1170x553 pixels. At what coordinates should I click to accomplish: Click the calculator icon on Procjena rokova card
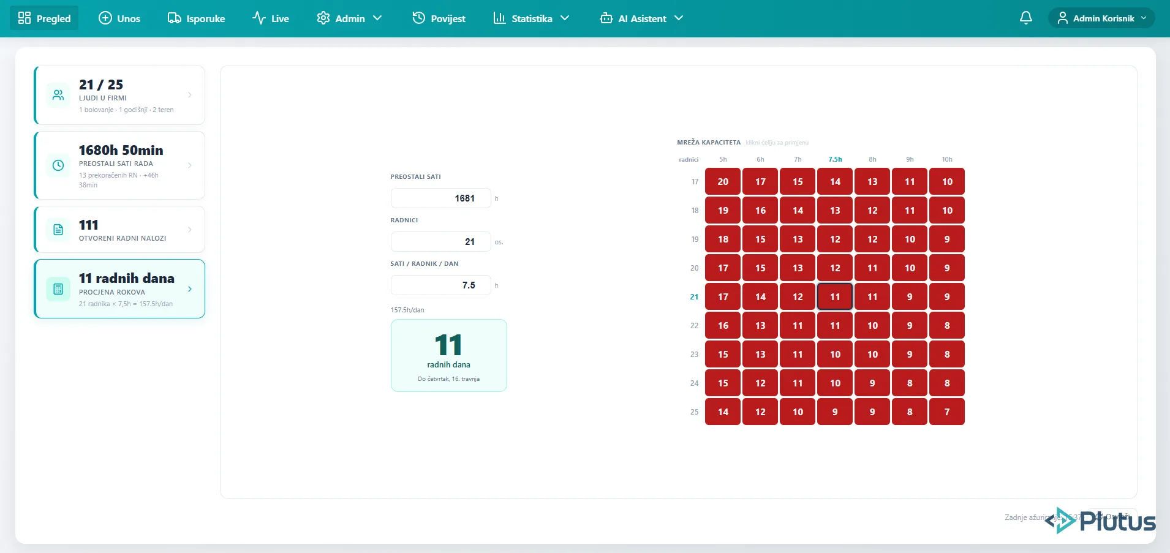coord(58,289)
